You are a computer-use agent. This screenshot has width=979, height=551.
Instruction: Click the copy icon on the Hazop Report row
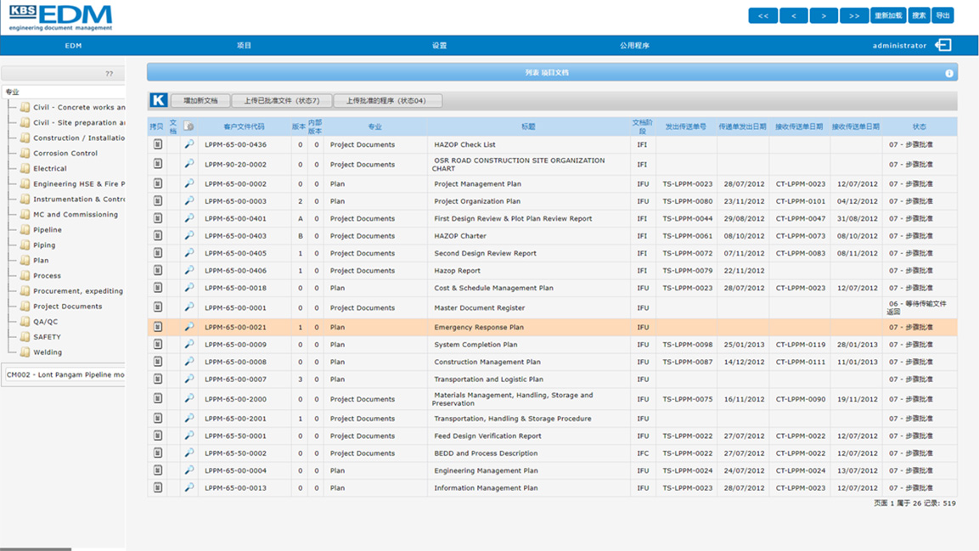coord(158,270)
